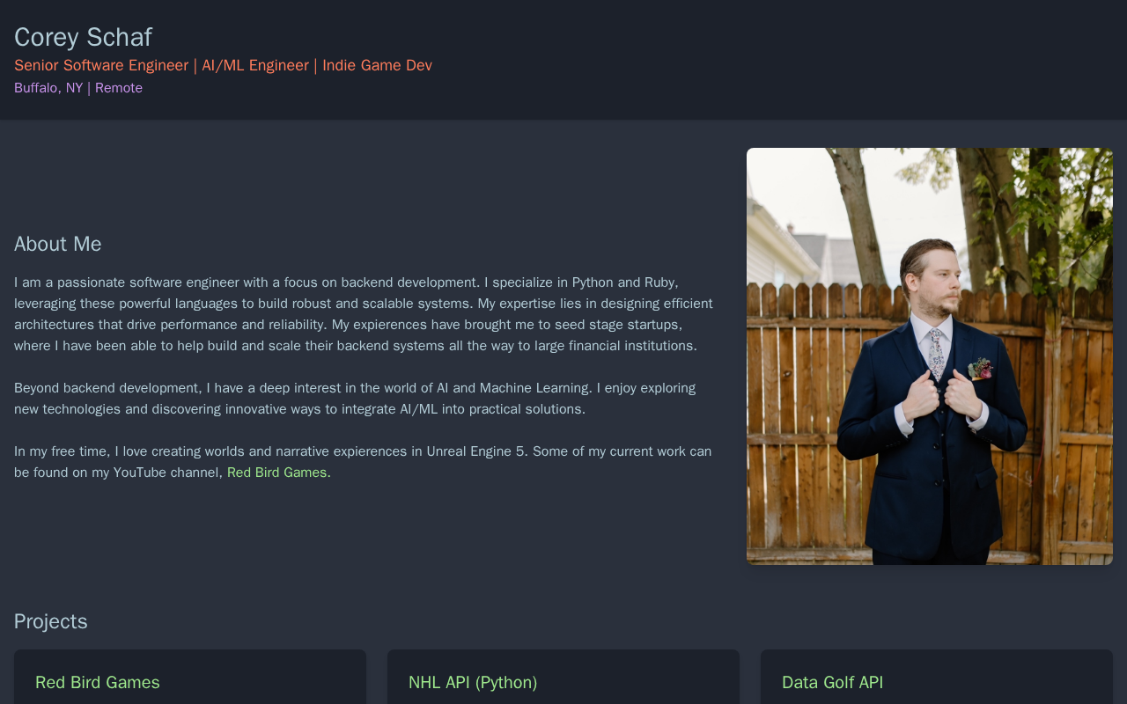1127x704 pixels.
Task: Click the Projects section heading
Action: coord(51,621)
